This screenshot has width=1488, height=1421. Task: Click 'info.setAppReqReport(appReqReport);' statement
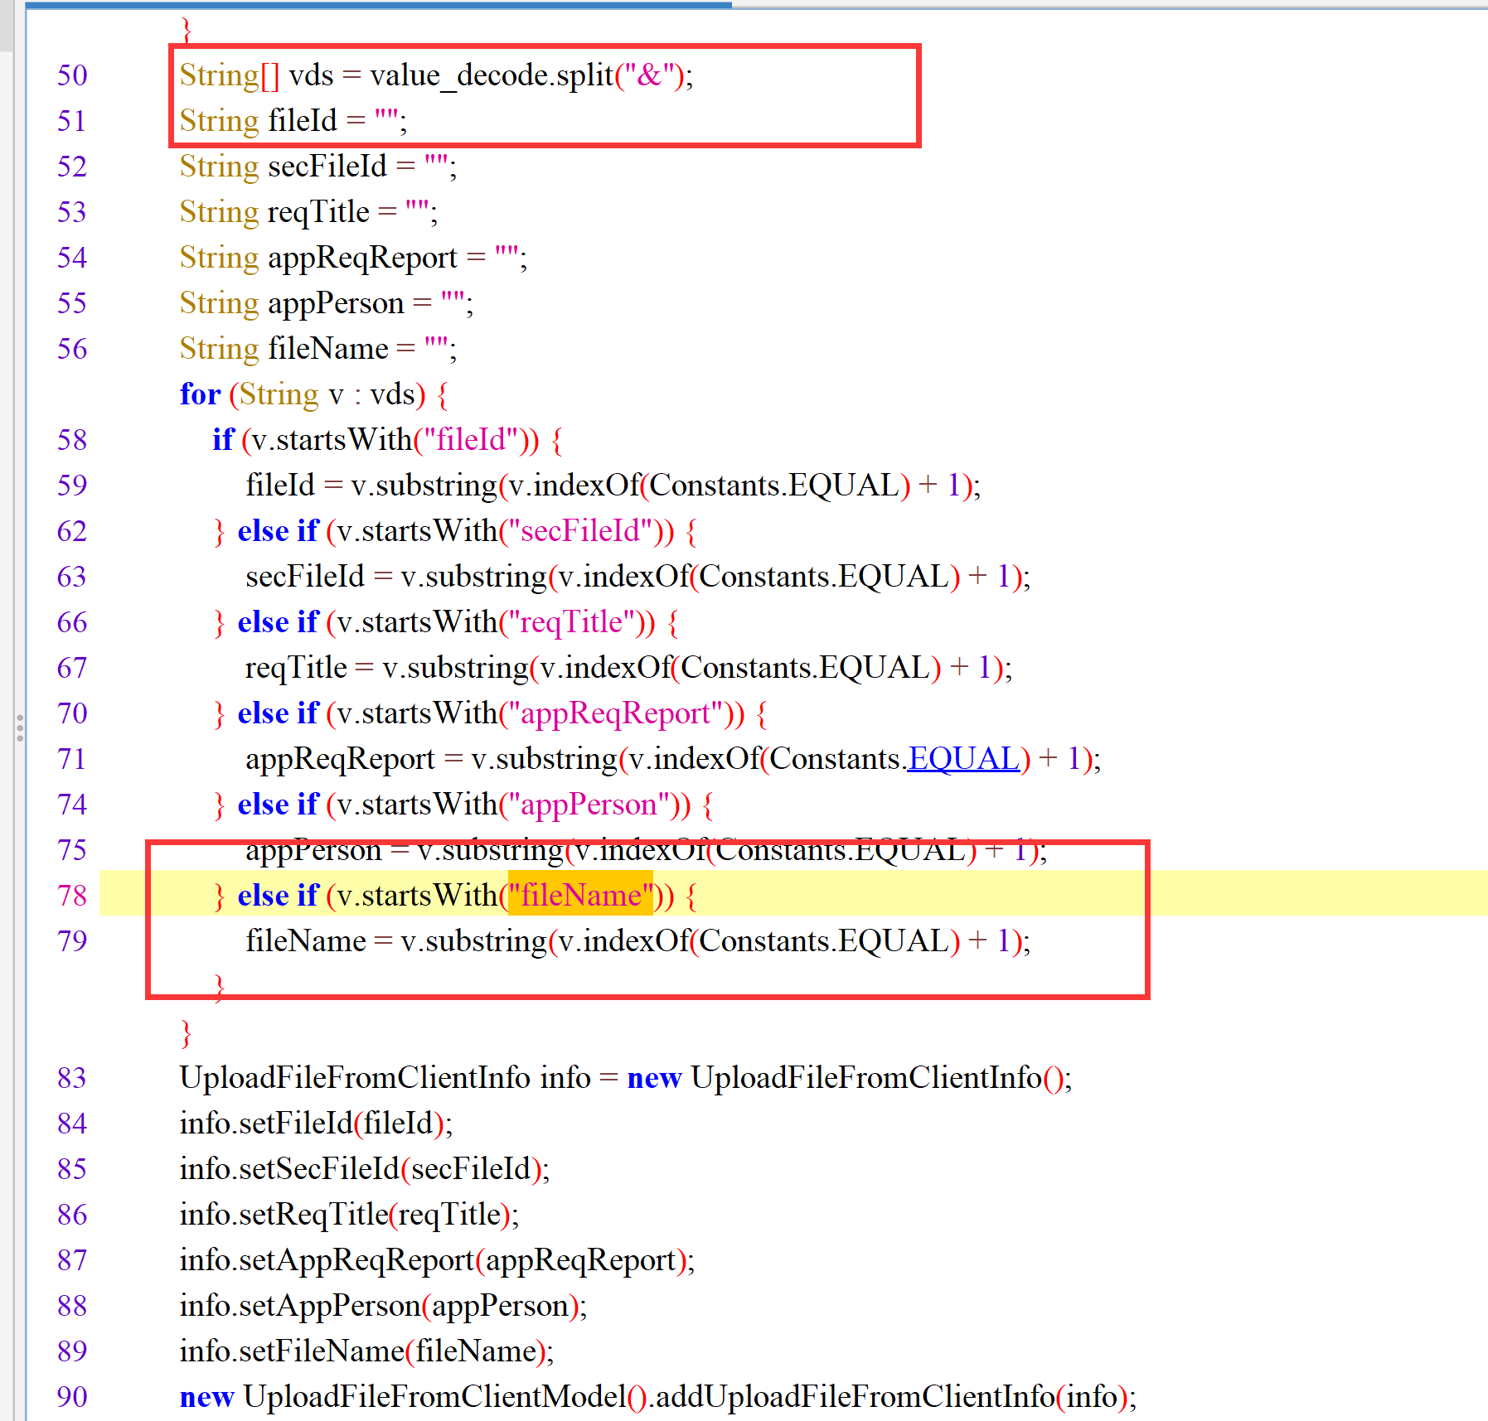[x=438, y=1260]
